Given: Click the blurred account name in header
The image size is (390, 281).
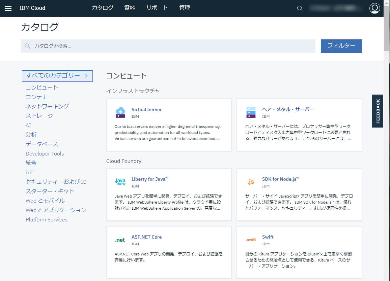Looking at the screenshot, I should click(335, 8).
